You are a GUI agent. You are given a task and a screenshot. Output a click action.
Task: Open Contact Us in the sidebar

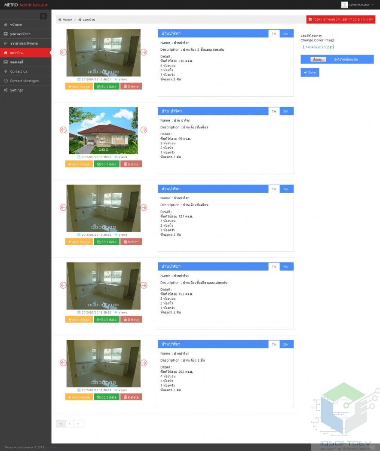(x=26, y=71)
